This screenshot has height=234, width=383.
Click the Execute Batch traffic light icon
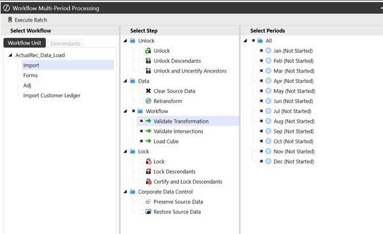coord(10,20)
